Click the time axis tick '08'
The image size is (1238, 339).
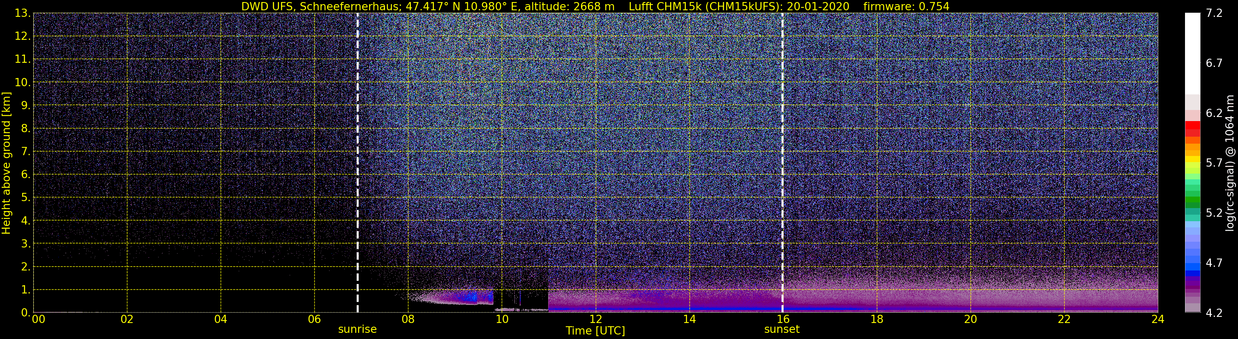click(408, 319)
